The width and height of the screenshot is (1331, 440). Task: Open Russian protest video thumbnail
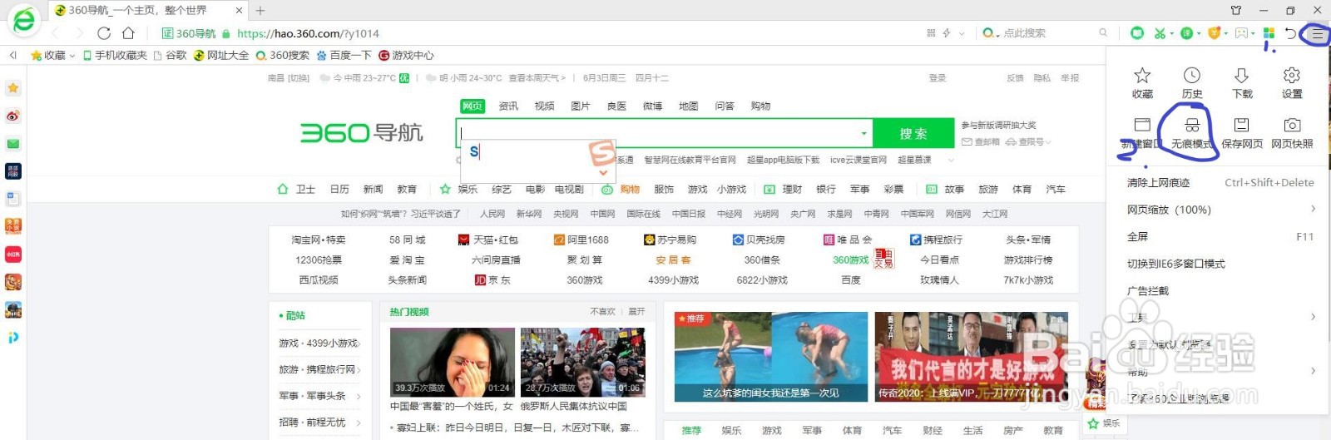point(583,362)
